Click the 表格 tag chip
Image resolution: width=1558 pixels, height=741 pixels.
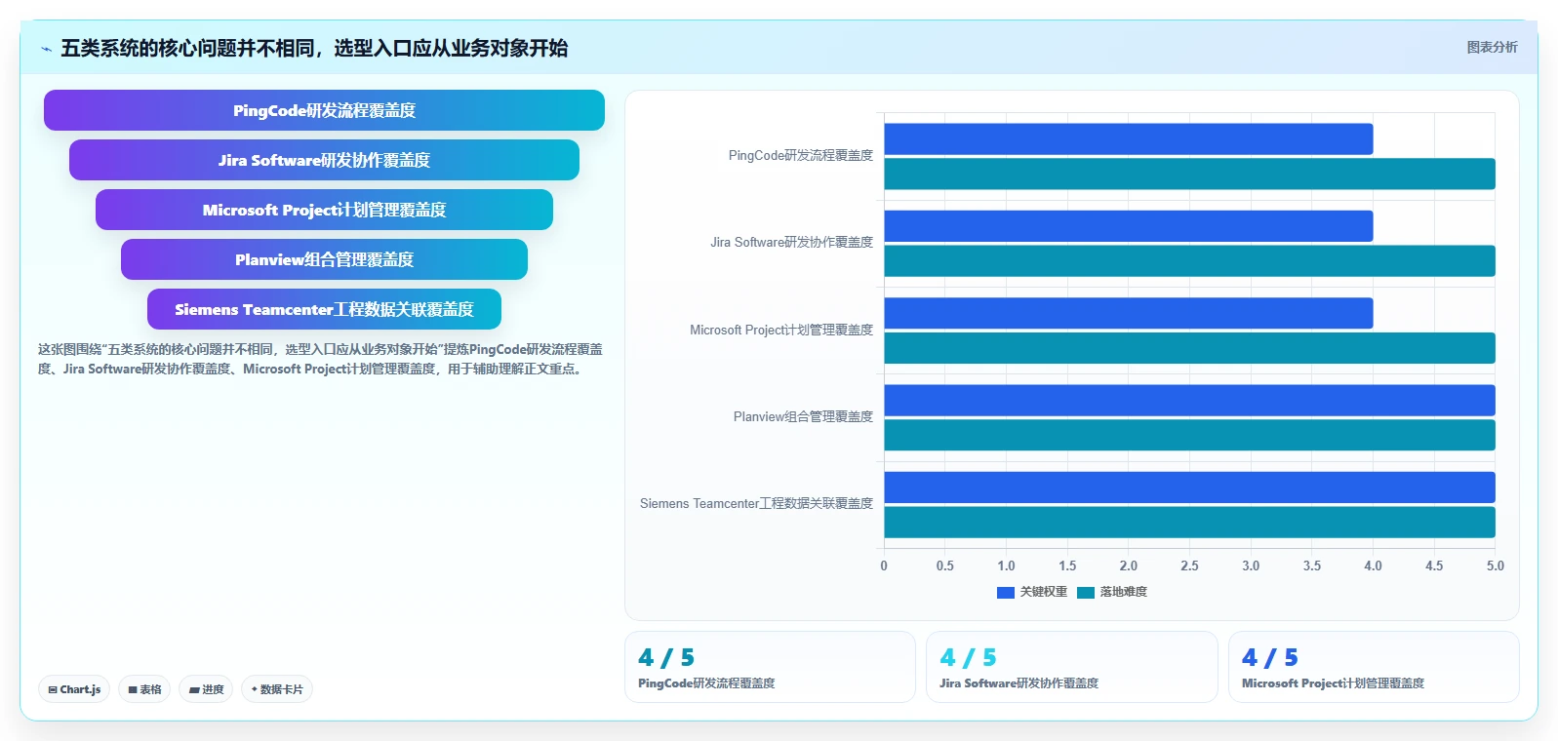click(x=144, y=689)
